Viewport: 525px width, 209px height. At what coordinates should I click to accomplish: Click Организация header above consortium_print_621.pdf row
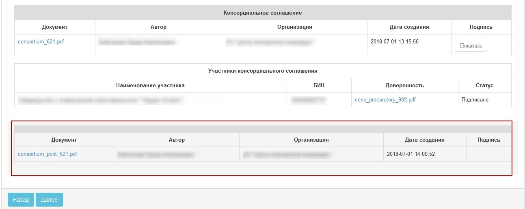pos(311,140)
